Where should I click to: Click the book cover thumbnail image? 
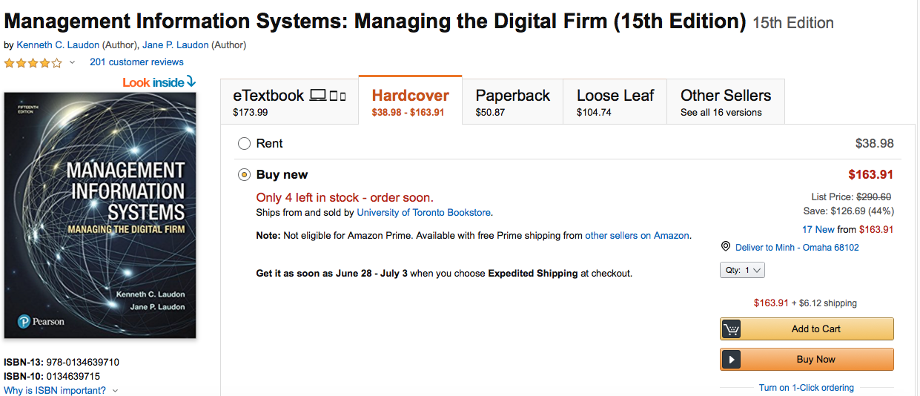click(x=100, y=215)
